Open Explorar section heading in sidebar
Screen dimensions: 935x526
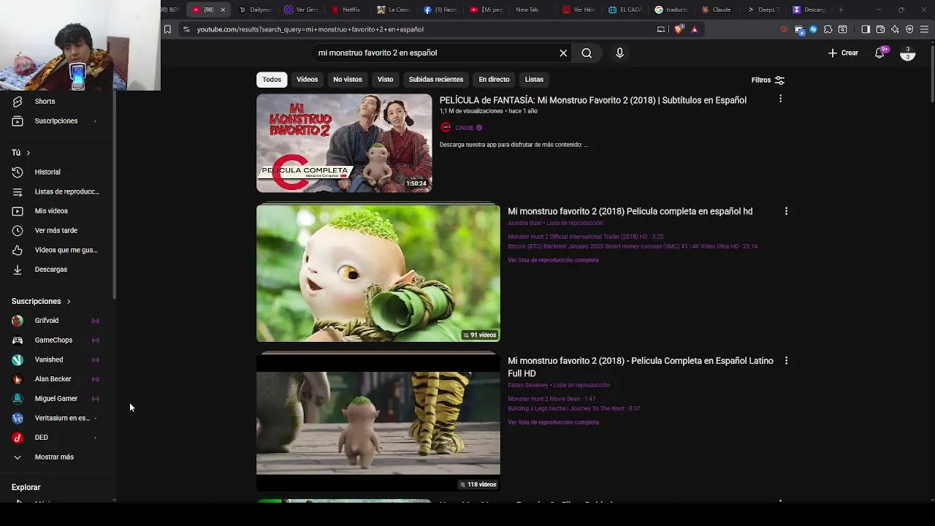pos(26,487)
